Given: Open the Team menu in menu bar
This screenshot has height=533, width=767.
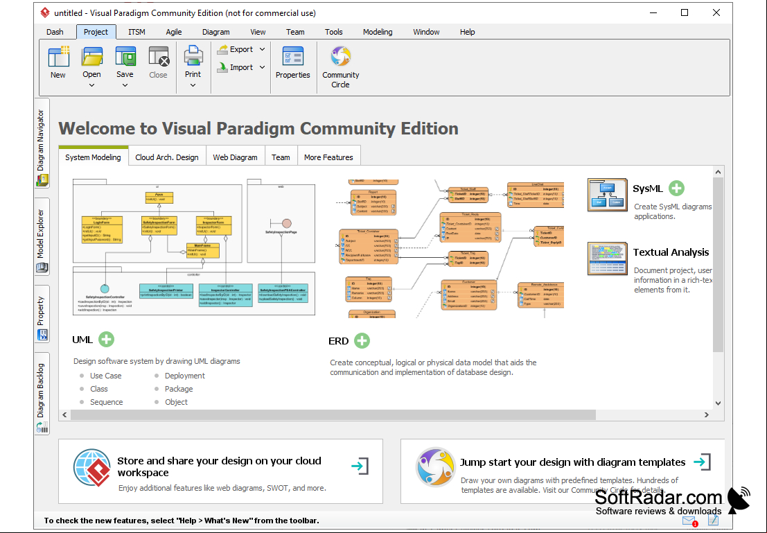Looking at the screenshot, I should click(x=295, y=32).
